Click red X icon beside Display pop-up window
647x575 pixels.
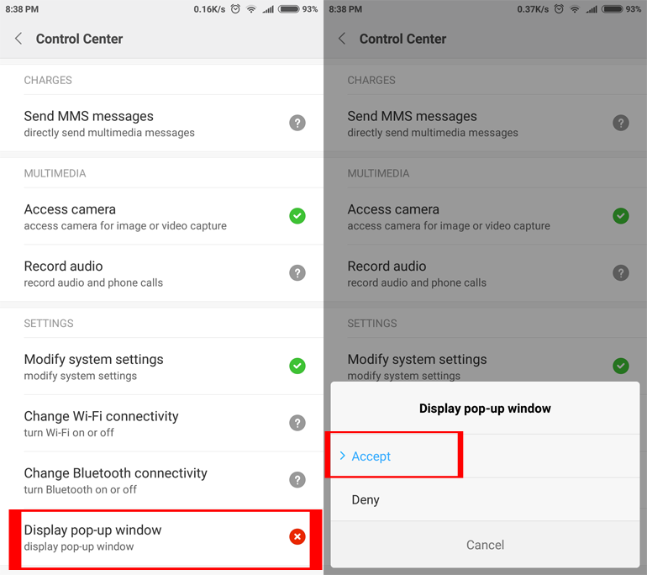[x=297, y=536]
